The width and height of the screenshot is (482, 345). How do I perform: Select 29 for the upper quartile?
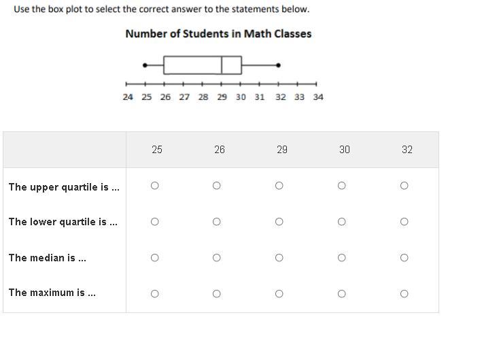point(279,186)
